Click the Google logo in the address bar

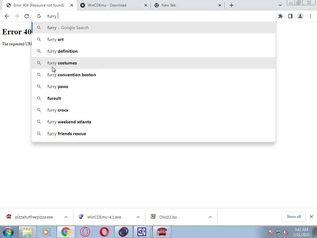[x=39, y=16]
